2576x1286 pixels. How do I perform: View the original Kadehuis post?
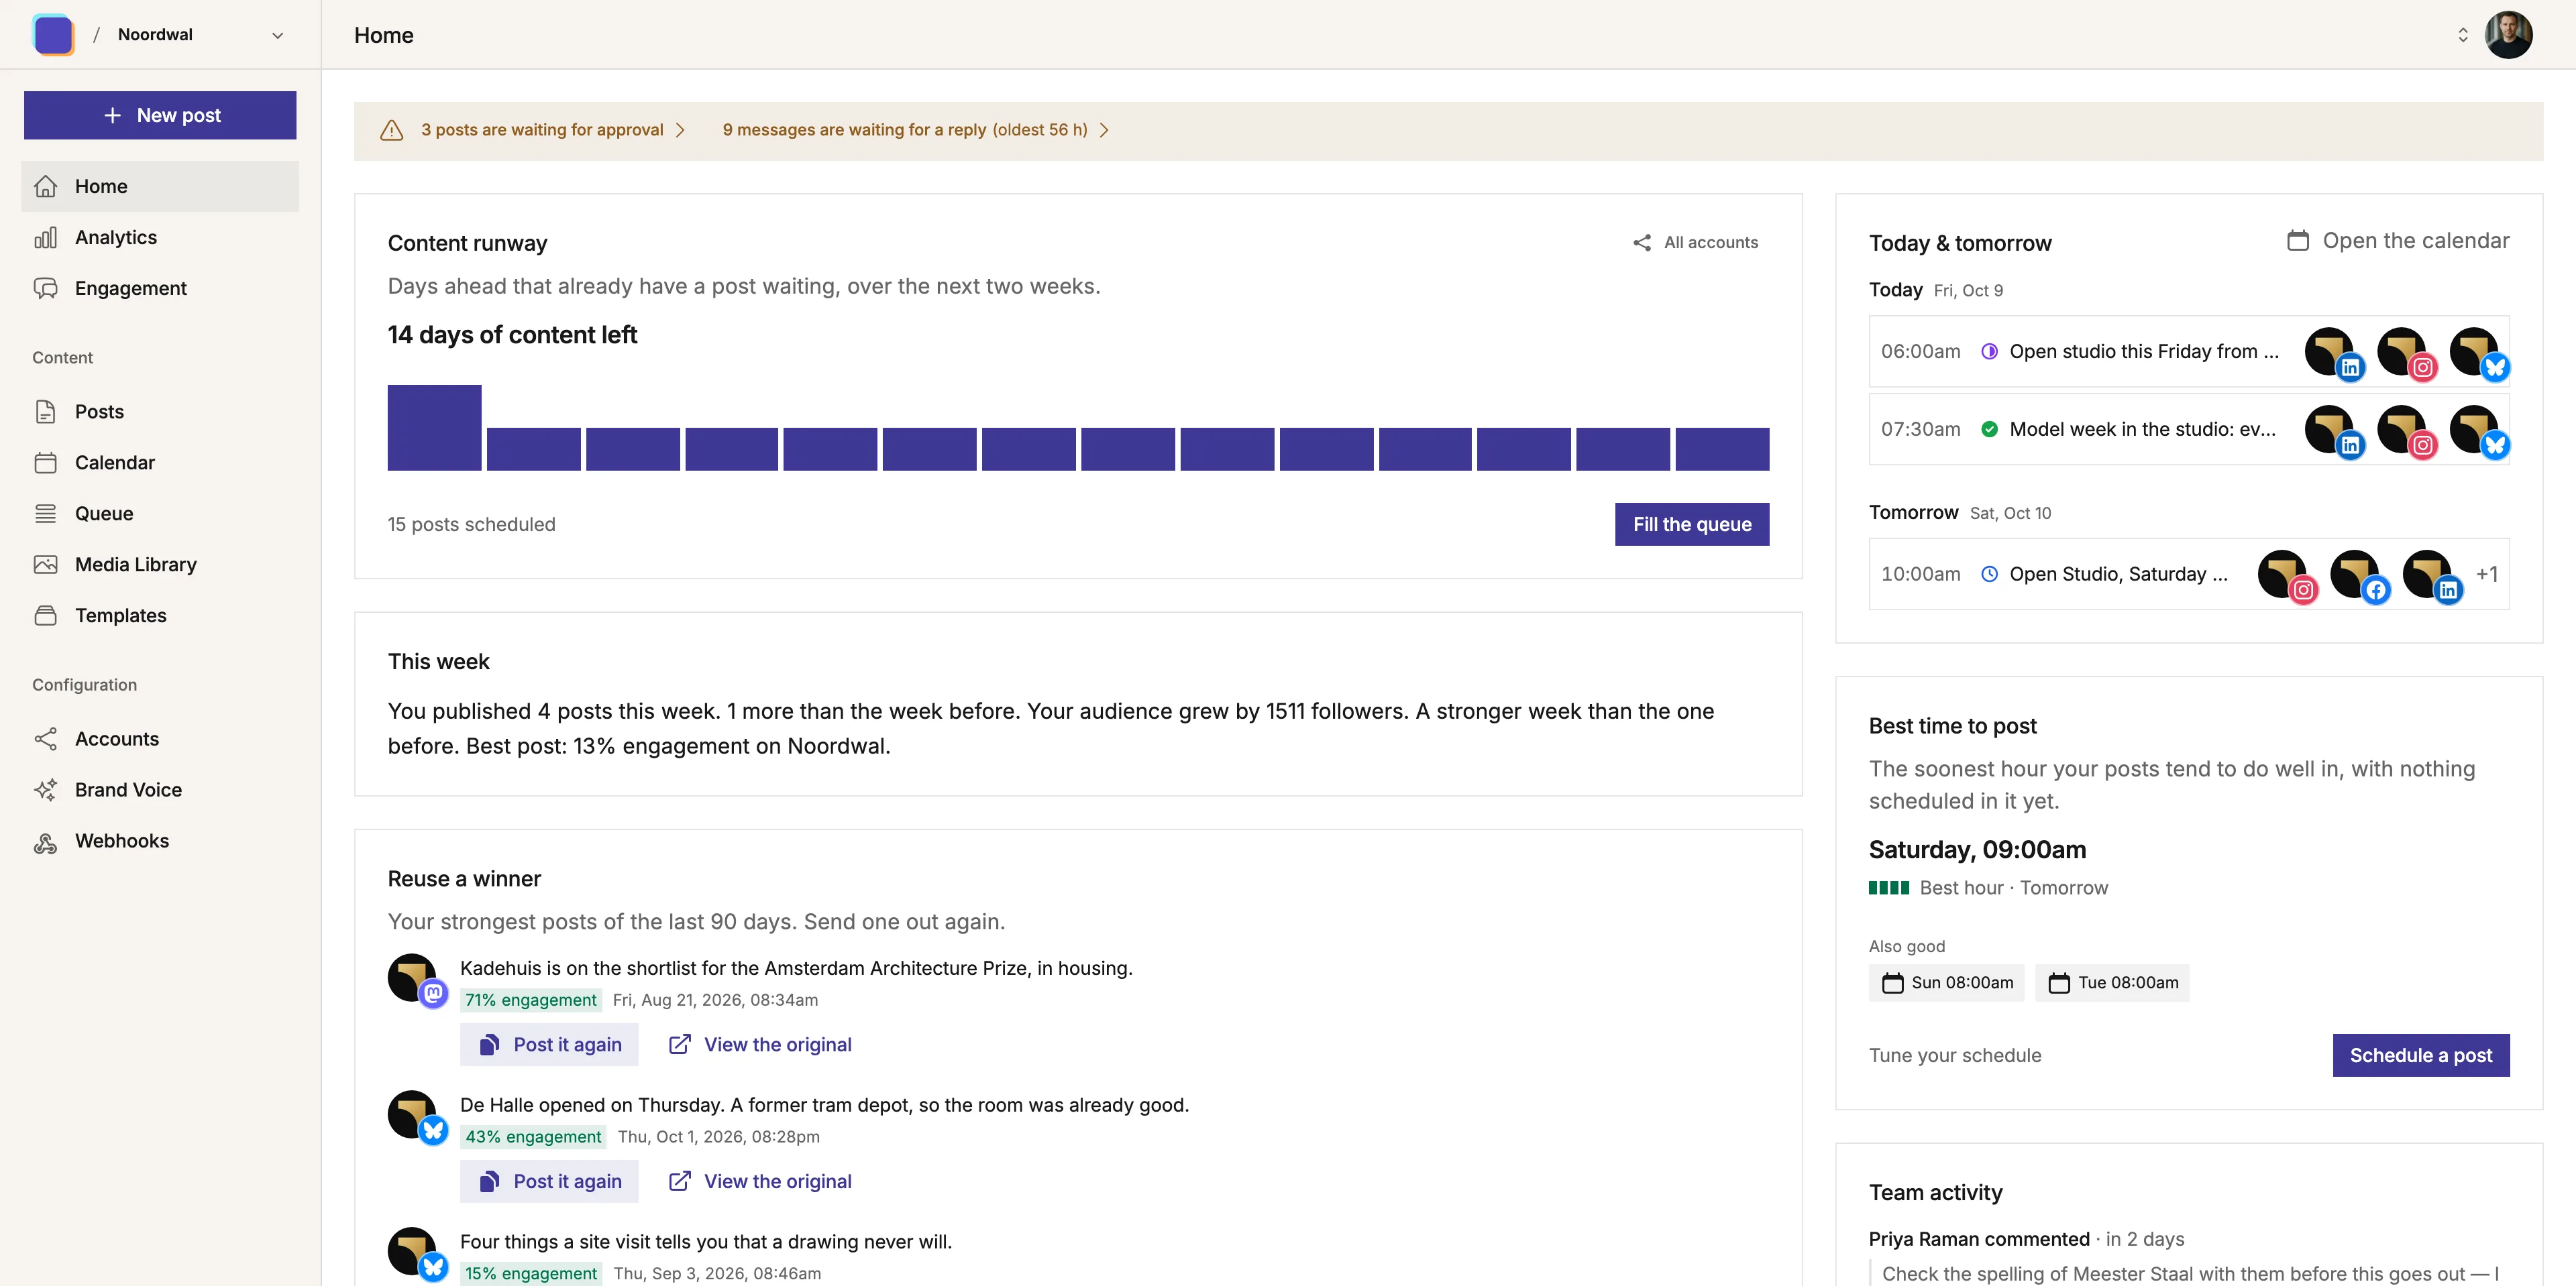click(760, 1045)
